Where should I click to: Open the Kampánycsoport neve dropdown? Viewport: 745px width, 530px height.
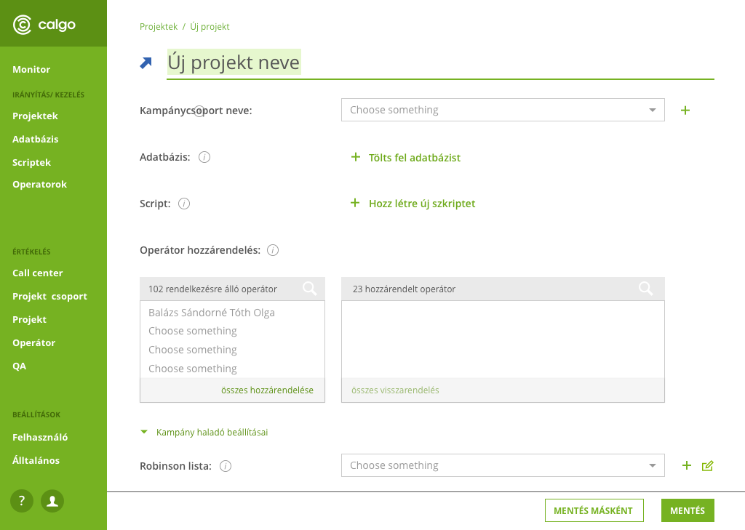(x=502, y=110)
